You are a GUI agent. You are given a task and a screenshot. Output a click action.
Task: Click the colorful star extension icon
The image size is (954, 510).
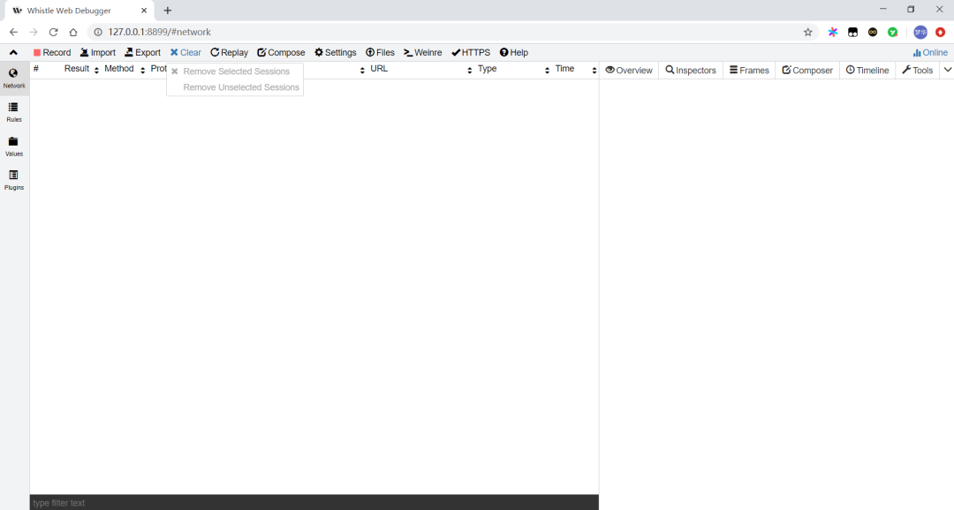point(833,33)
